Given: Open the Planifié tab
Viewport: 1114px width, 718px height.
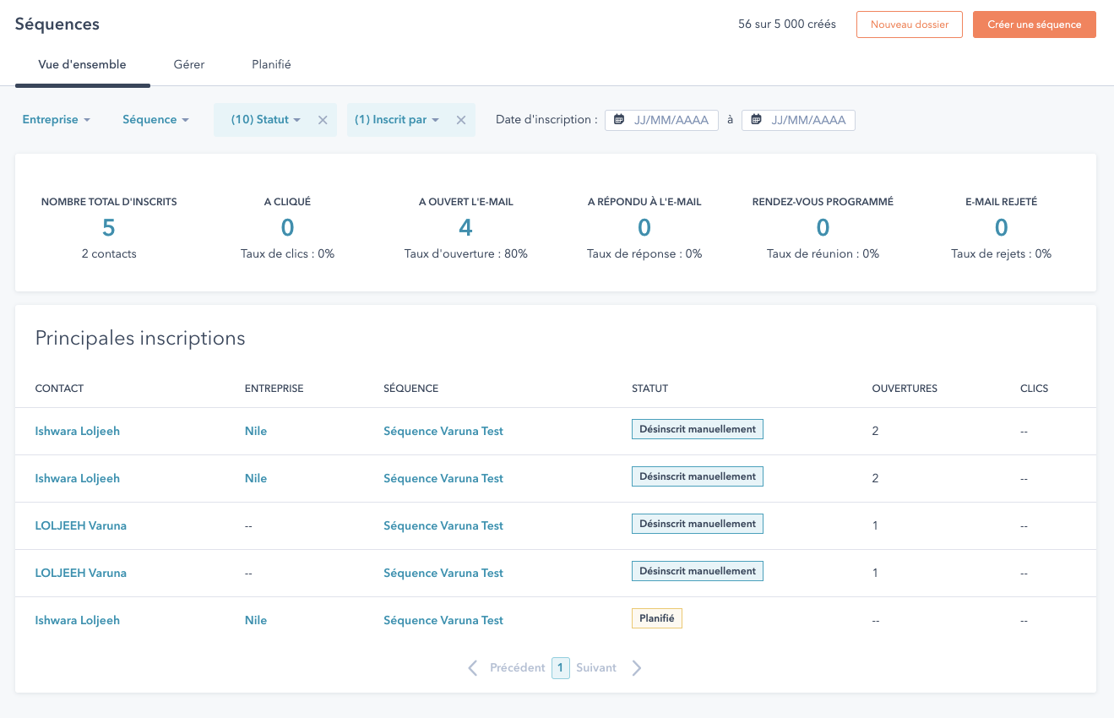Looking at the screenshot, I should pyautogui.click(x=271, y=64).
